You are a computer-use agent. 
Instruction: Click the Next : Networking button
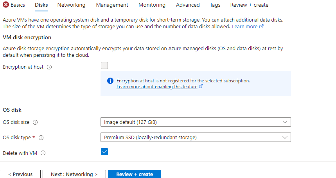[74, 174]
